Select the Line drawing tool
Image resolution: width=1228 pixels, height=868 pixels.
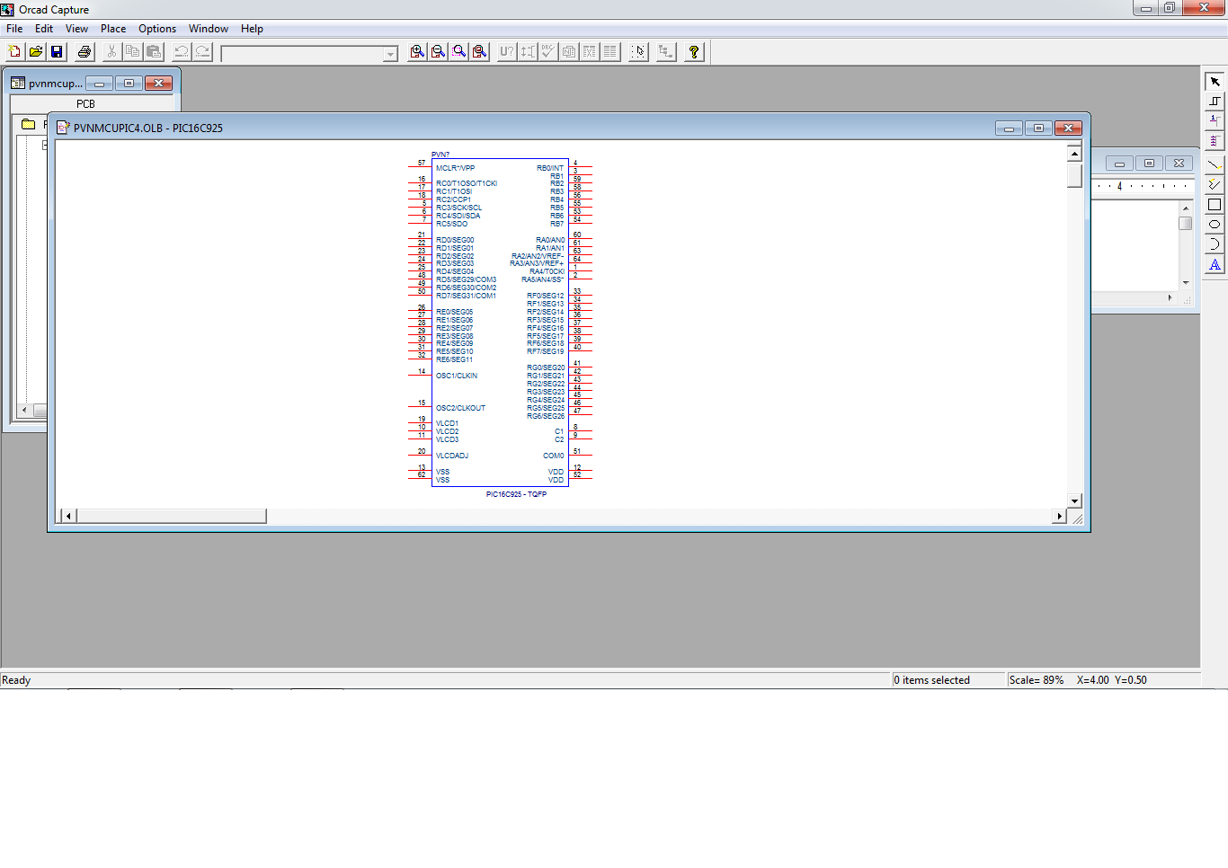pyautogui.click(x=1215, y=164)
